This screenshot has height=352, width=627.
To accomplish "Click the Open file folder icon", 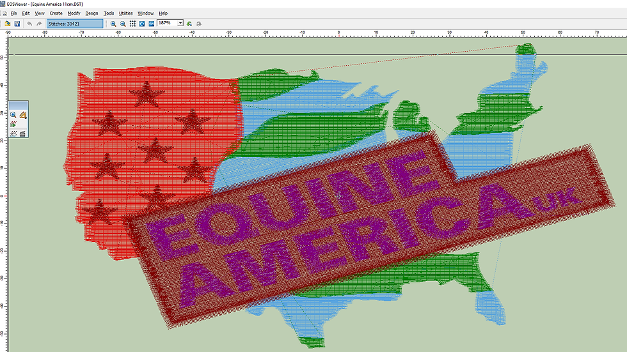I will point(8,24).
